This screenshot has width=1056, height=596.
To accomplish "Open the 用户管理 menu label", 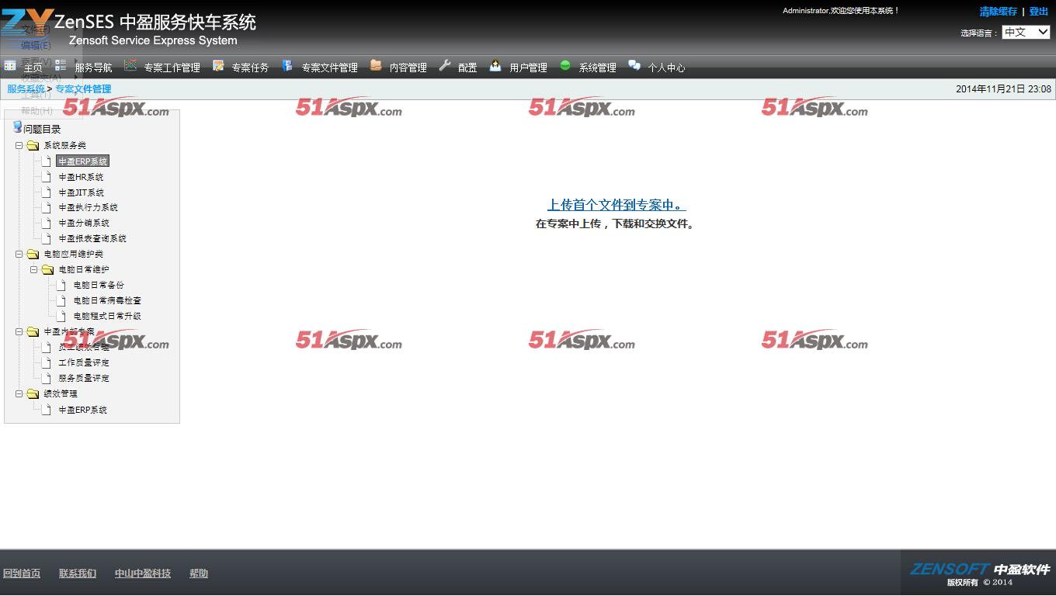I will click(x=529, y=68).
